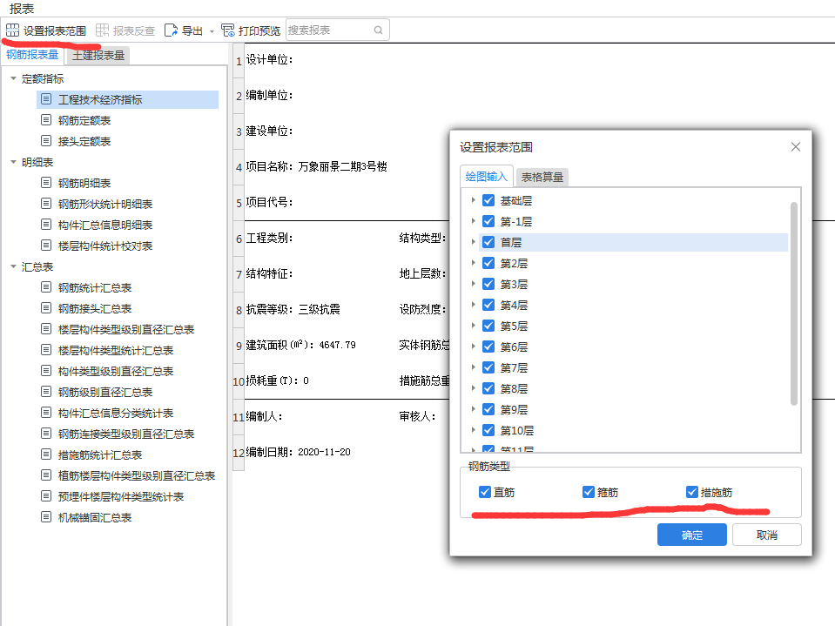Expand the 基础层 node arrow

coord(473,200)
